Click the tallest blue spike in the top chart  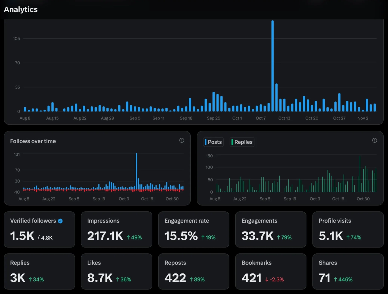[273, 66]
